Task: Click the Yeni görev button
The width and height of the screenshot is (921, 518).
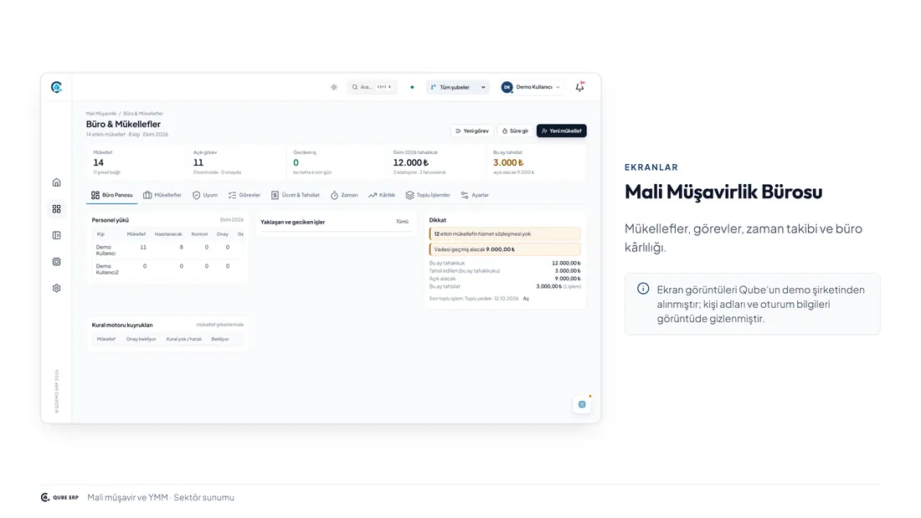Action: 471,131
